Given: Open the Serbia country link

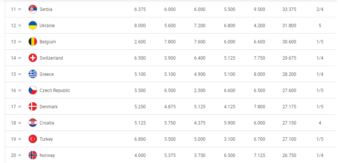Looking at the screenshot, I should click(x=46, y=9).
